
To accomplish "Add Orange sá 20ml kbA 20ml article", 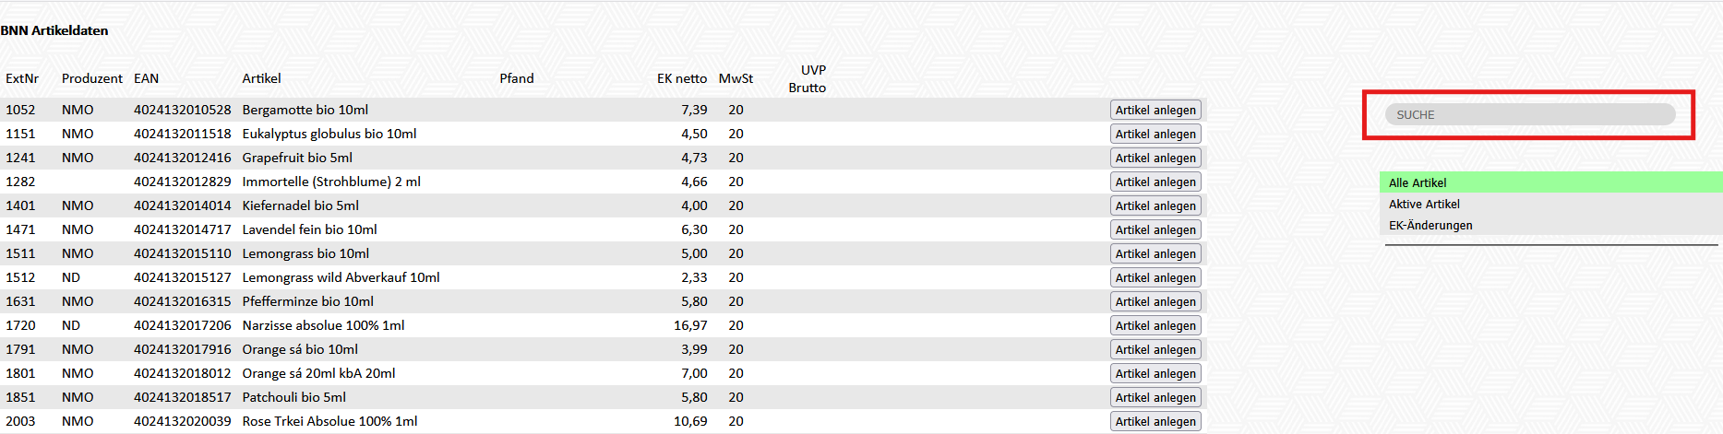I will (x=1155, y=373).
